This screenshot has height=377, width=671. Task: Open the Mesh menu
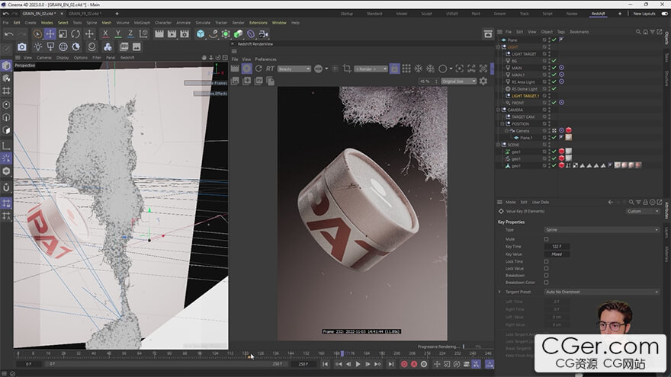[x=107, y=23]
